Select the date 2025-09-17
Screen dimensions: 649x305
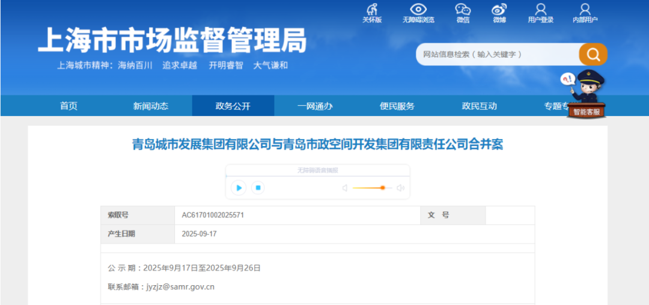pos(199,234)
